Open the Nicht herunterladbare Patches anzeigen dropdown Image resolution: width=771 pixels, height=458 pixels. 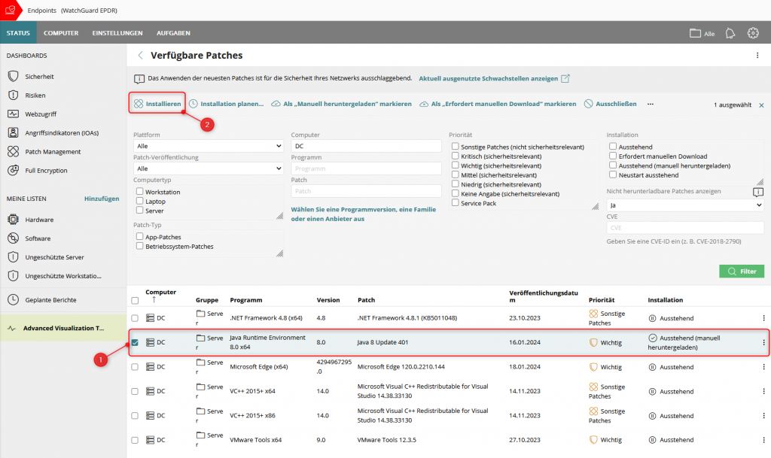pyautogui.click(x=684, y=204)
